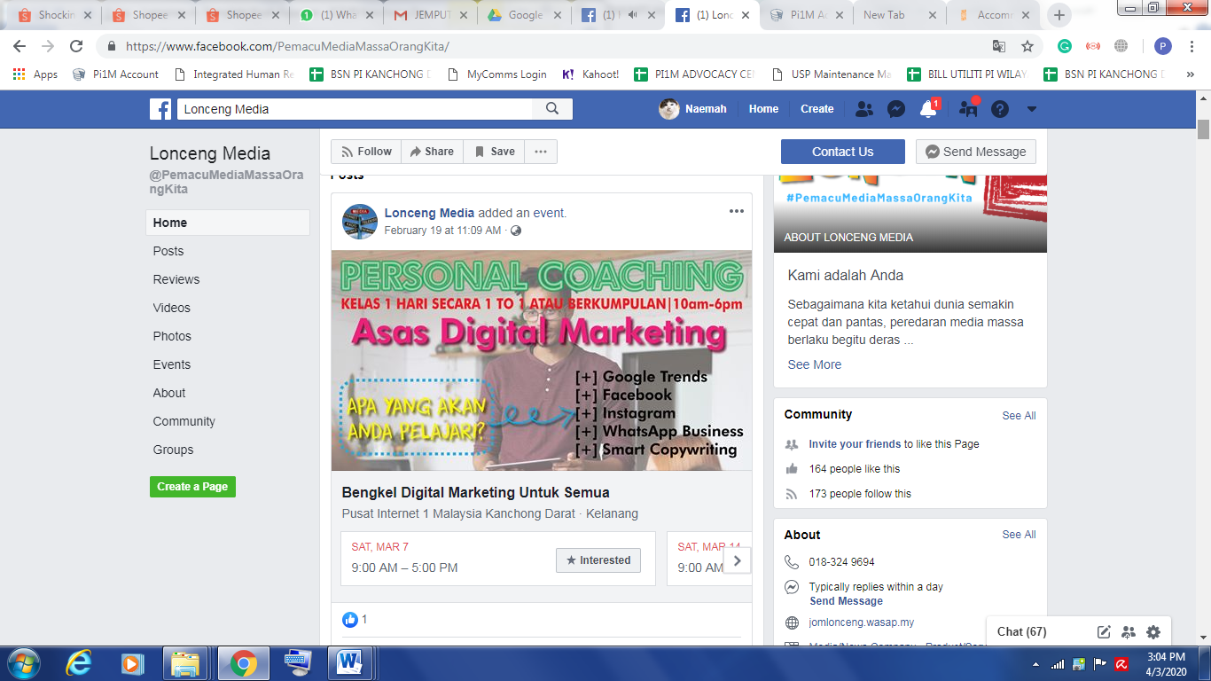The width and height of the screenshot is (1211, 681).
Task: Click the Send Message button
Action: click(976, 152)
